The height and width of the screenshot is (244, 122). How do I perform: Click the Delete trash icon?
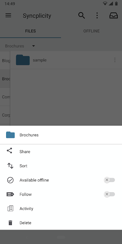click(10, 223)
